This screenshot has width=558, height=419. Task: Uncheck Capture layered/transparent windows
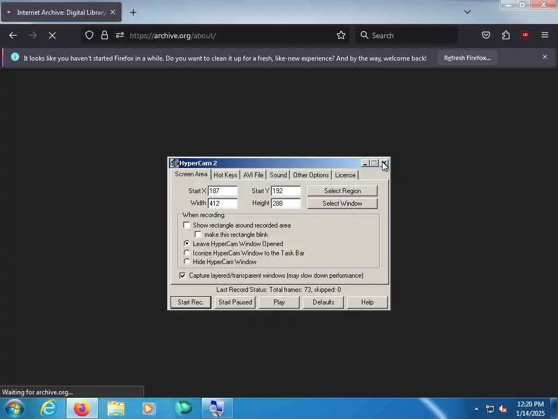click(183, 276)
